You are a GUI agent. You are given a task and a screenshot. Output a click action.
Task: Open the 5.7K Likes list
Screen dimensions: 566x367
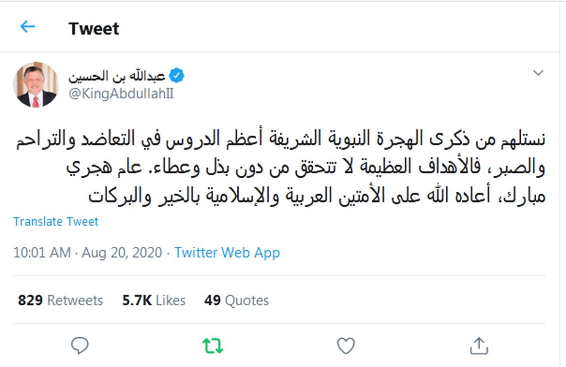click(154, 300)
